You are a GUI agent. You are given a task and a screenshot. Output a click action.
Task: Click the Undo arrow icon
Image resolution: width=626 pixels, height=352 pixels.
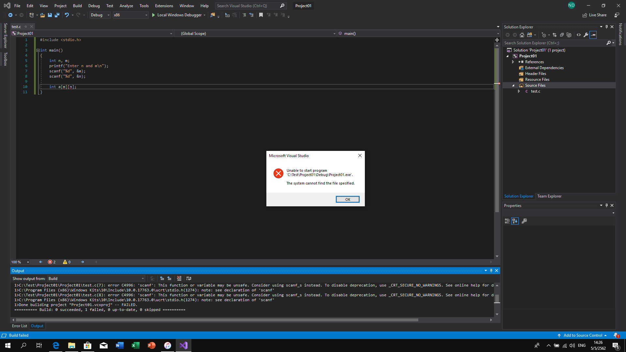coord(67,15)
